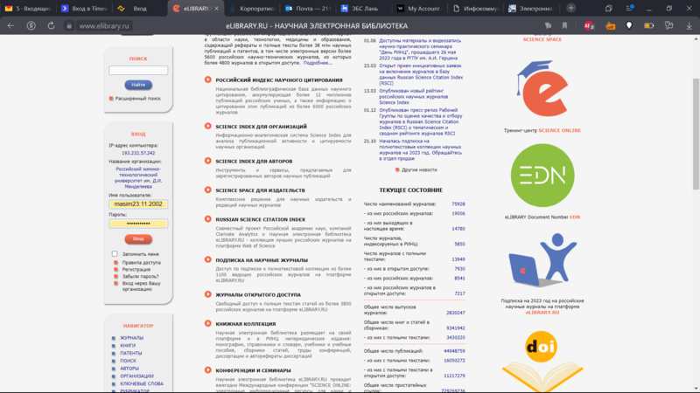The image size is (700, 393).
Task: Open the Забыли пароль? link
Action: [140, 276]
